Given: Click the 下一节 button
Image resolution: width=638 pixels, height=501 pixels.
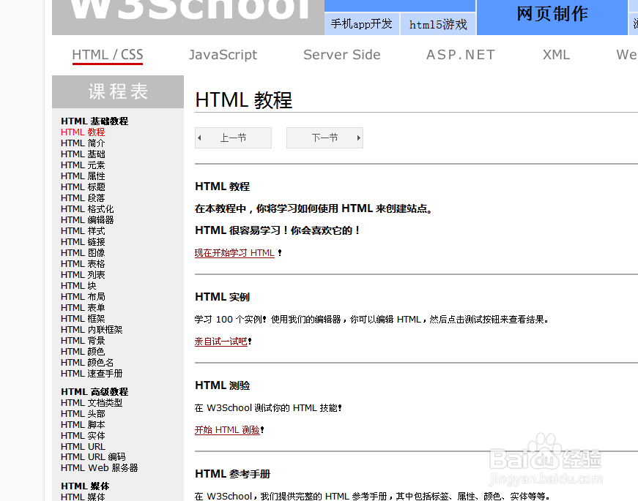Looking at the screenshot, I should pos(324,138).
